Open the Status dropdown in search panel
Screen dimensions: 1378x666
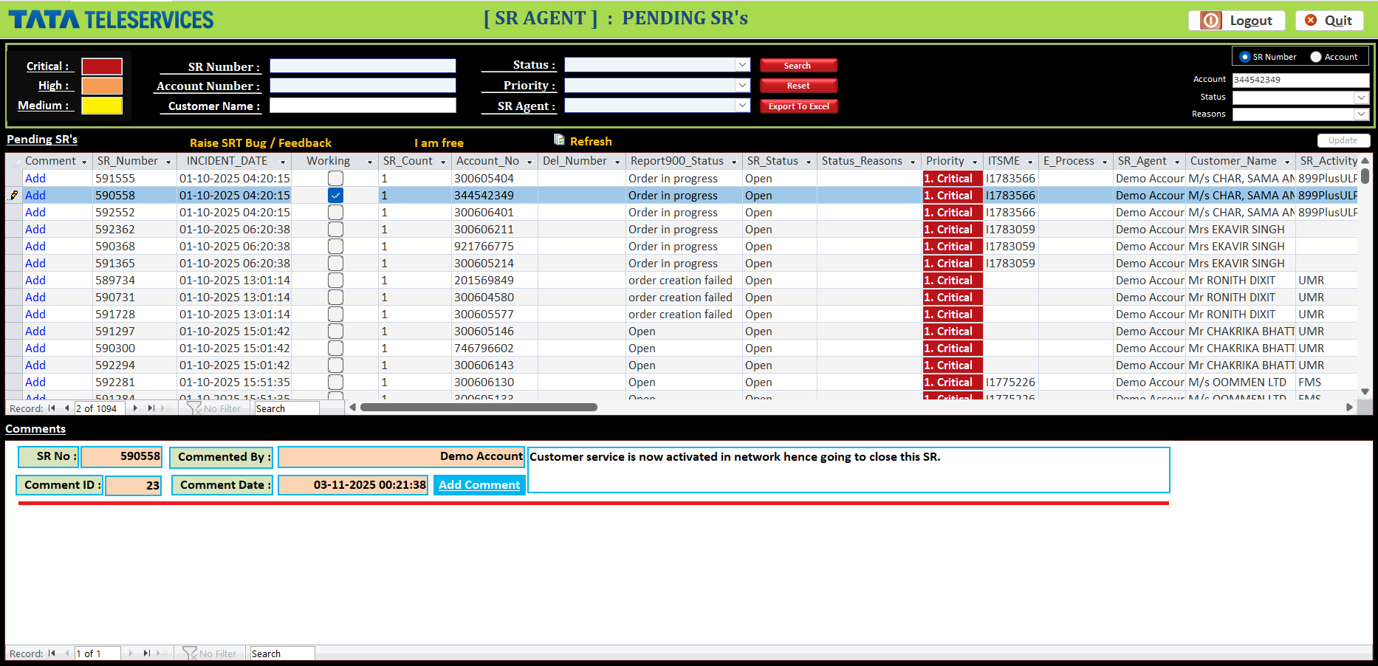point(743,64)
